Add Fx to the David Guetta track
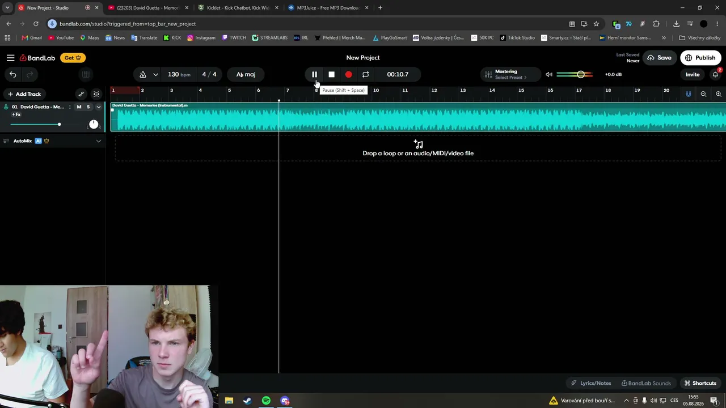726x408 pixels. (16, 114)
